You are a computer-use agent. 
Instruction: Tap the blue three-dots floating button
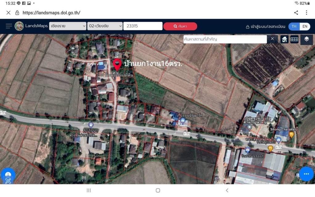point(306,174)
